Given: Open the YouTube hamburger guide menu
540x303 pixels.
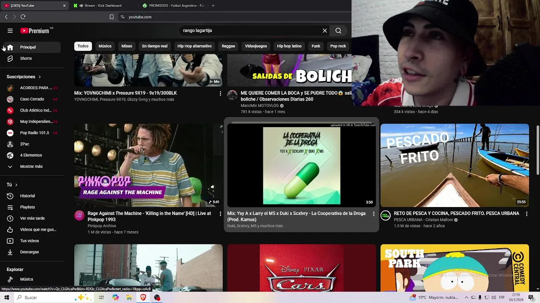Looking at the screenshot, I should click(10, 31).
